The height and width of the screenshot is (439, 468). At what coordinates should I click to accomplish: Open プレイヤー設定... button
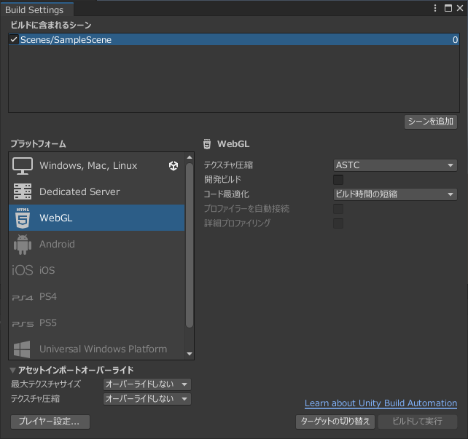pyautogui.click(x=50, y=422)
